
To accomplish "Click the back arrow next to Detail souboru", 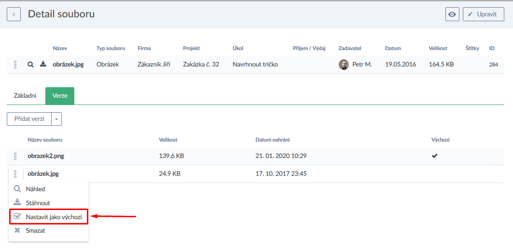I will pyautogui.click(x=14, y=14).
